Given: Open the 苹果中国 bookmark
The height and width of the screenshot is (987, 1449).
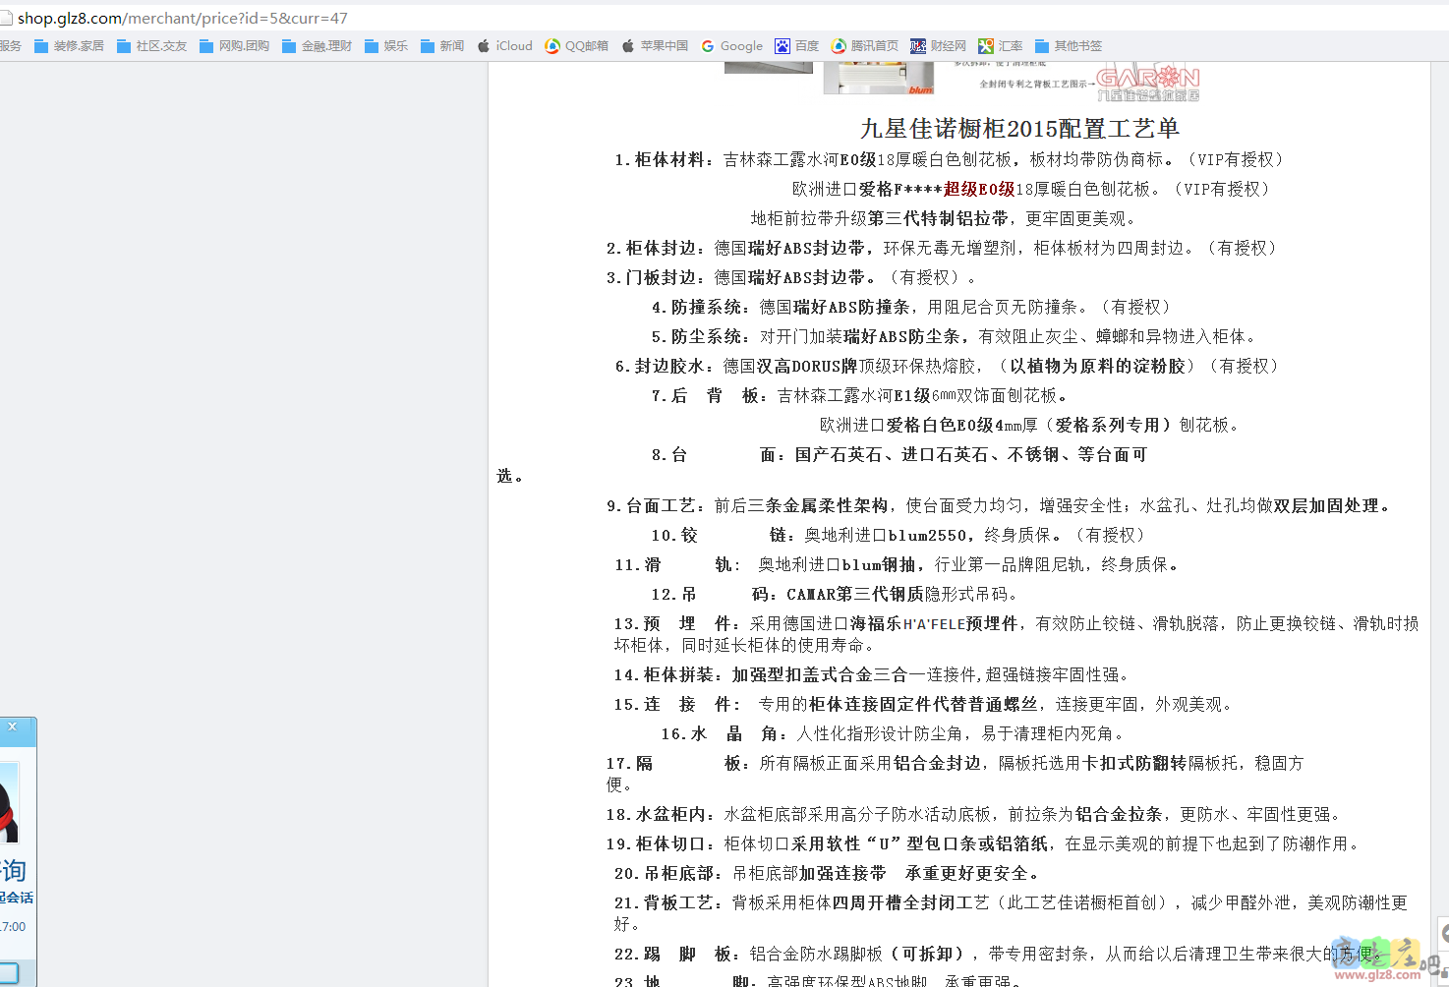Looking at the screenshot, I should 655,46.
